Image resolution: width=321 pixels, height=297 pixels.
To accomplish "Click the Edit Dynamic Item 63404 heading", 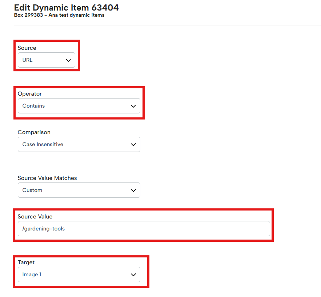I will (67, 8).
